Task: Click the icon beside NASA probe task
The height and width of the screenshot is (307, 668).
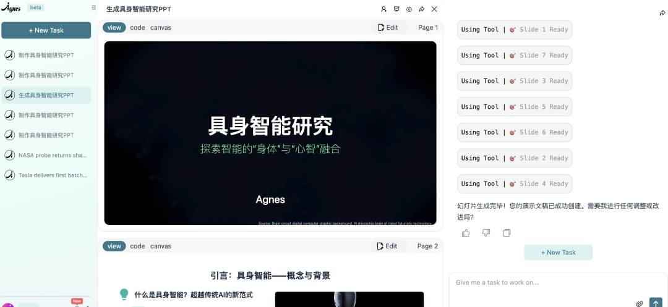Action: pyautogui.click(x=9, y=155)
